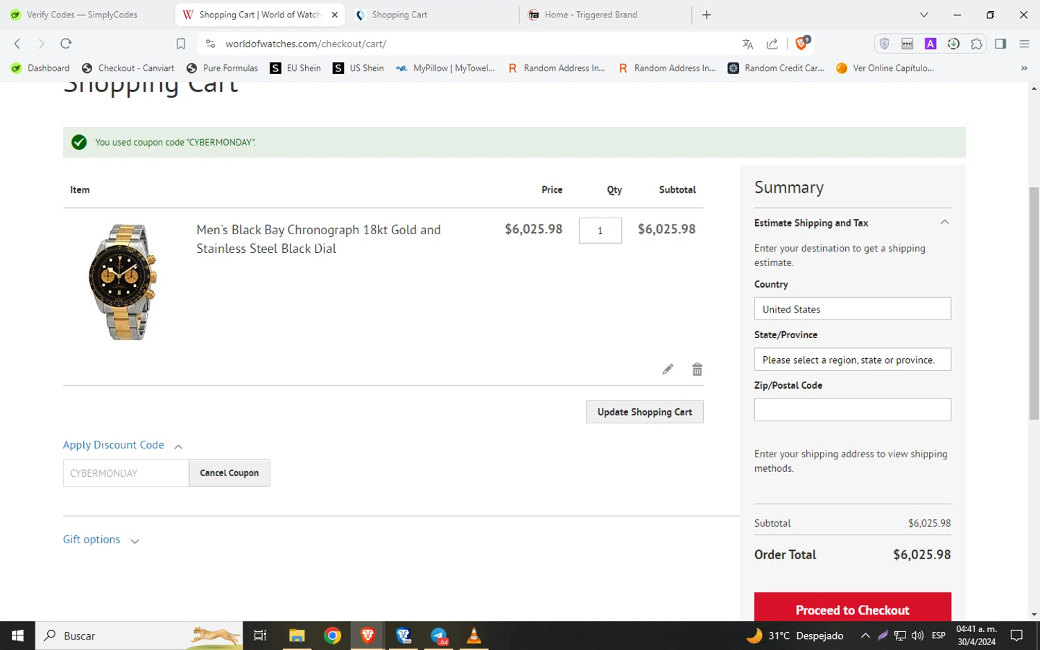1040x650 pixels.
Task: Switch to Brave browser on the taskbar
Action: coord(367,635)
